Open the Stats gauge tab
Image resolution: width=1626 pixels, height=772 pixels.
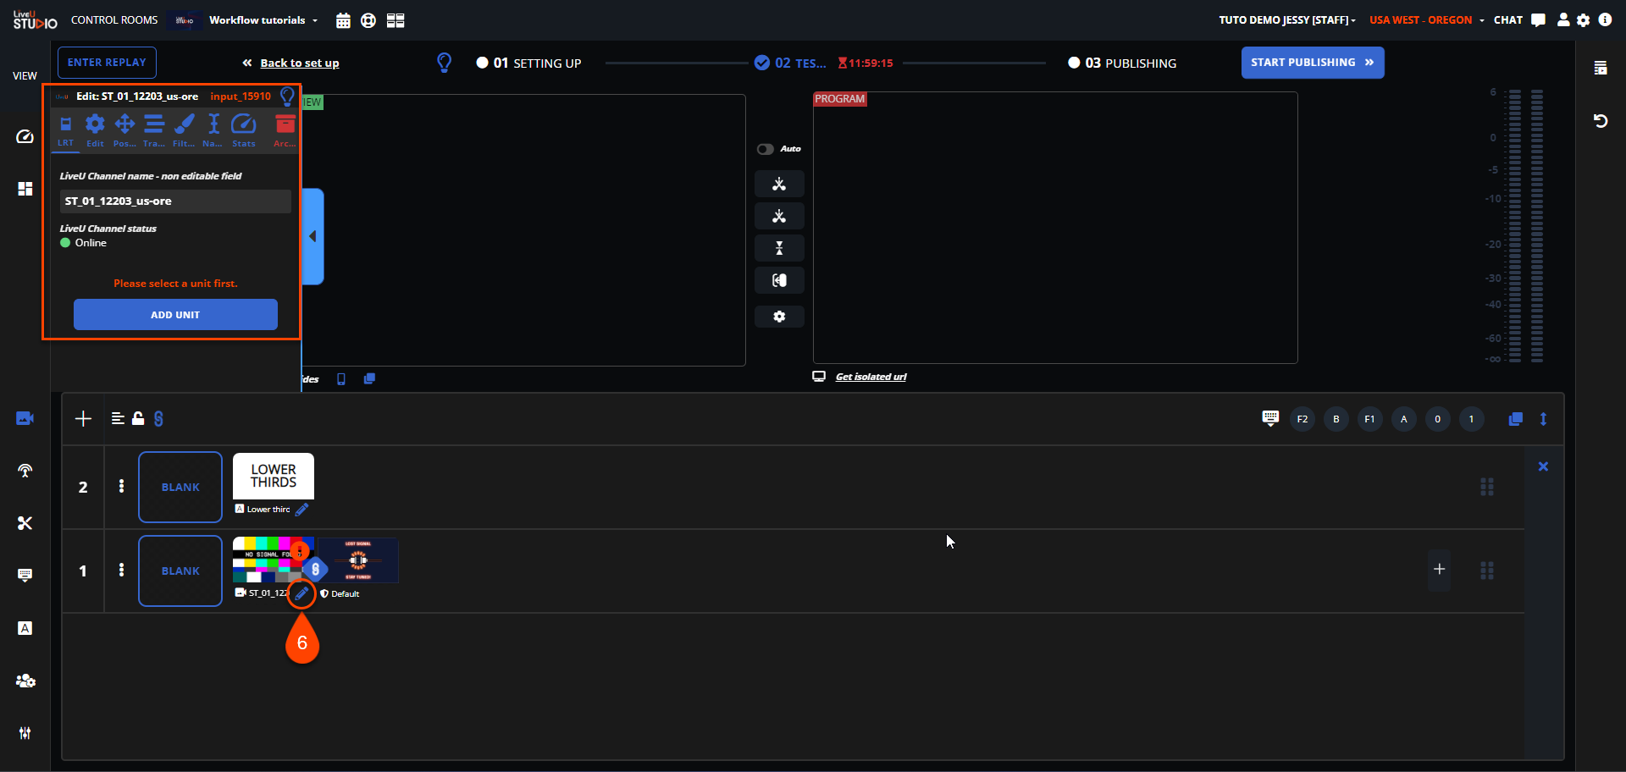click(244, 131)
